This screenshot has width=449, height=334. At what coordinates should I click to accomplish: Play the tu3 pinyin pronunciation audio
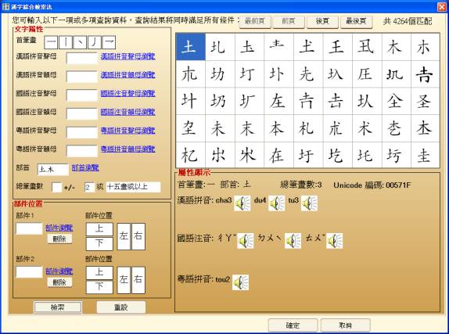[309, 203]
